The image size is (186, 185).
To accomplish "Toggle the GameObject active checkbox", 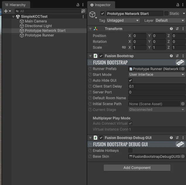I will [103, 13].
